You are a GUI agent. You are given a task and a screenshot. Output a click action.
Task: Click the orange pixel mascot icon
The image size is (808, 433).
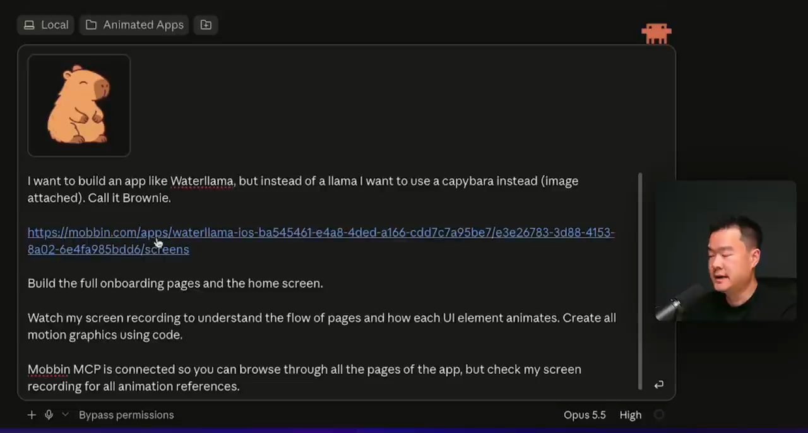pyautogui.click(x=656, y=33)
